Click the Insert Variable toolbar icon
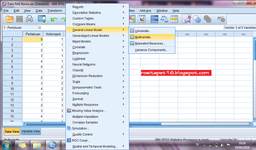 tap(141, 19)
